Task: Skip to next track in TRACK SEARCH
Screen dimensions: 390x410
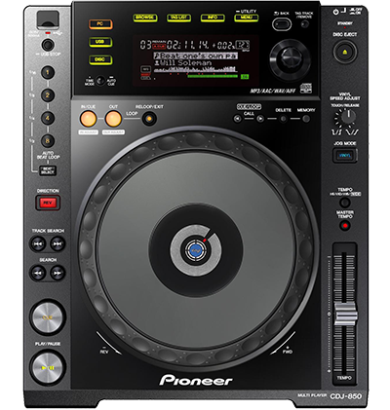Action: [x=58, y=243]
